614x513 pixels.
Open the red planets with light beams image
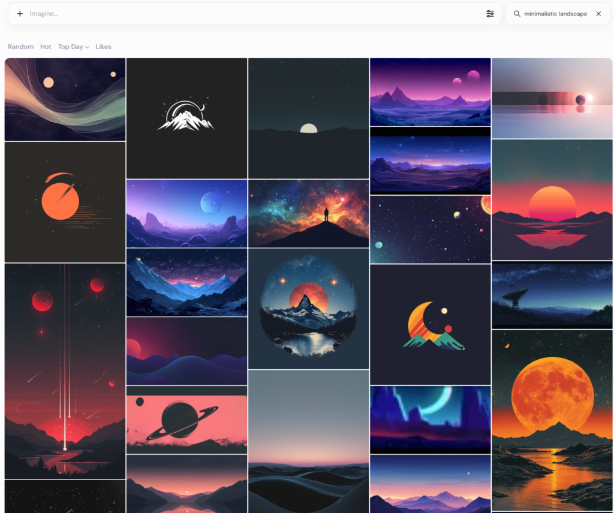click(65, 371)
